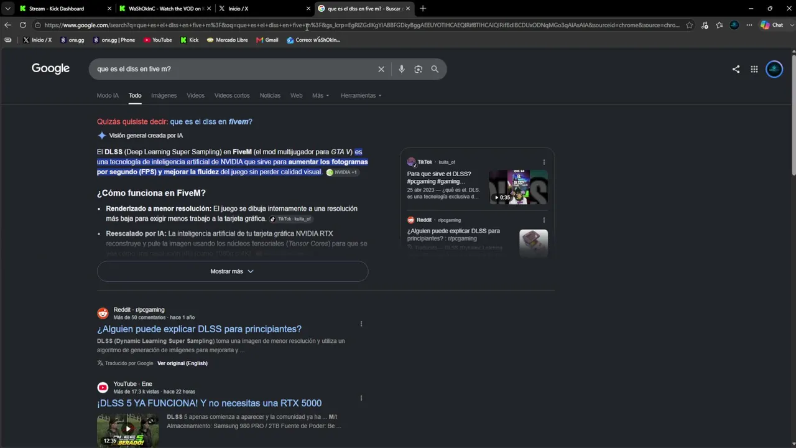Open the Google apps grid
This screenshot has height=448, width=796.
pyautogui.click(x=754, y=69)
